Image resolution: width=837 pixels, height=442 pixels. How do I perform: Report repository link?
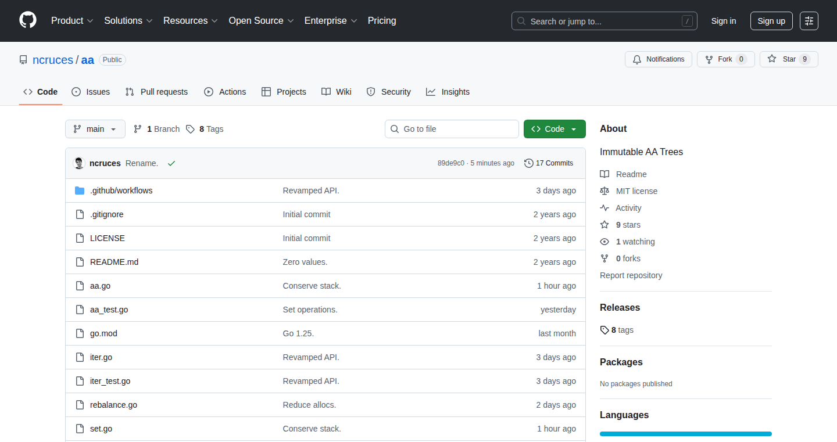(x=631, y=275)
